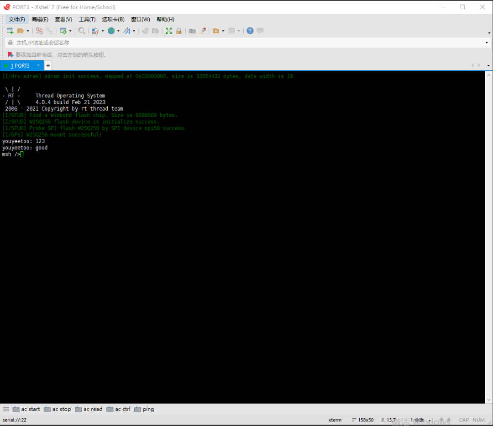The height and width of the screenshot is (426, 493).
Task: Click the msh /> prompt line
Action: coord(13,154)
